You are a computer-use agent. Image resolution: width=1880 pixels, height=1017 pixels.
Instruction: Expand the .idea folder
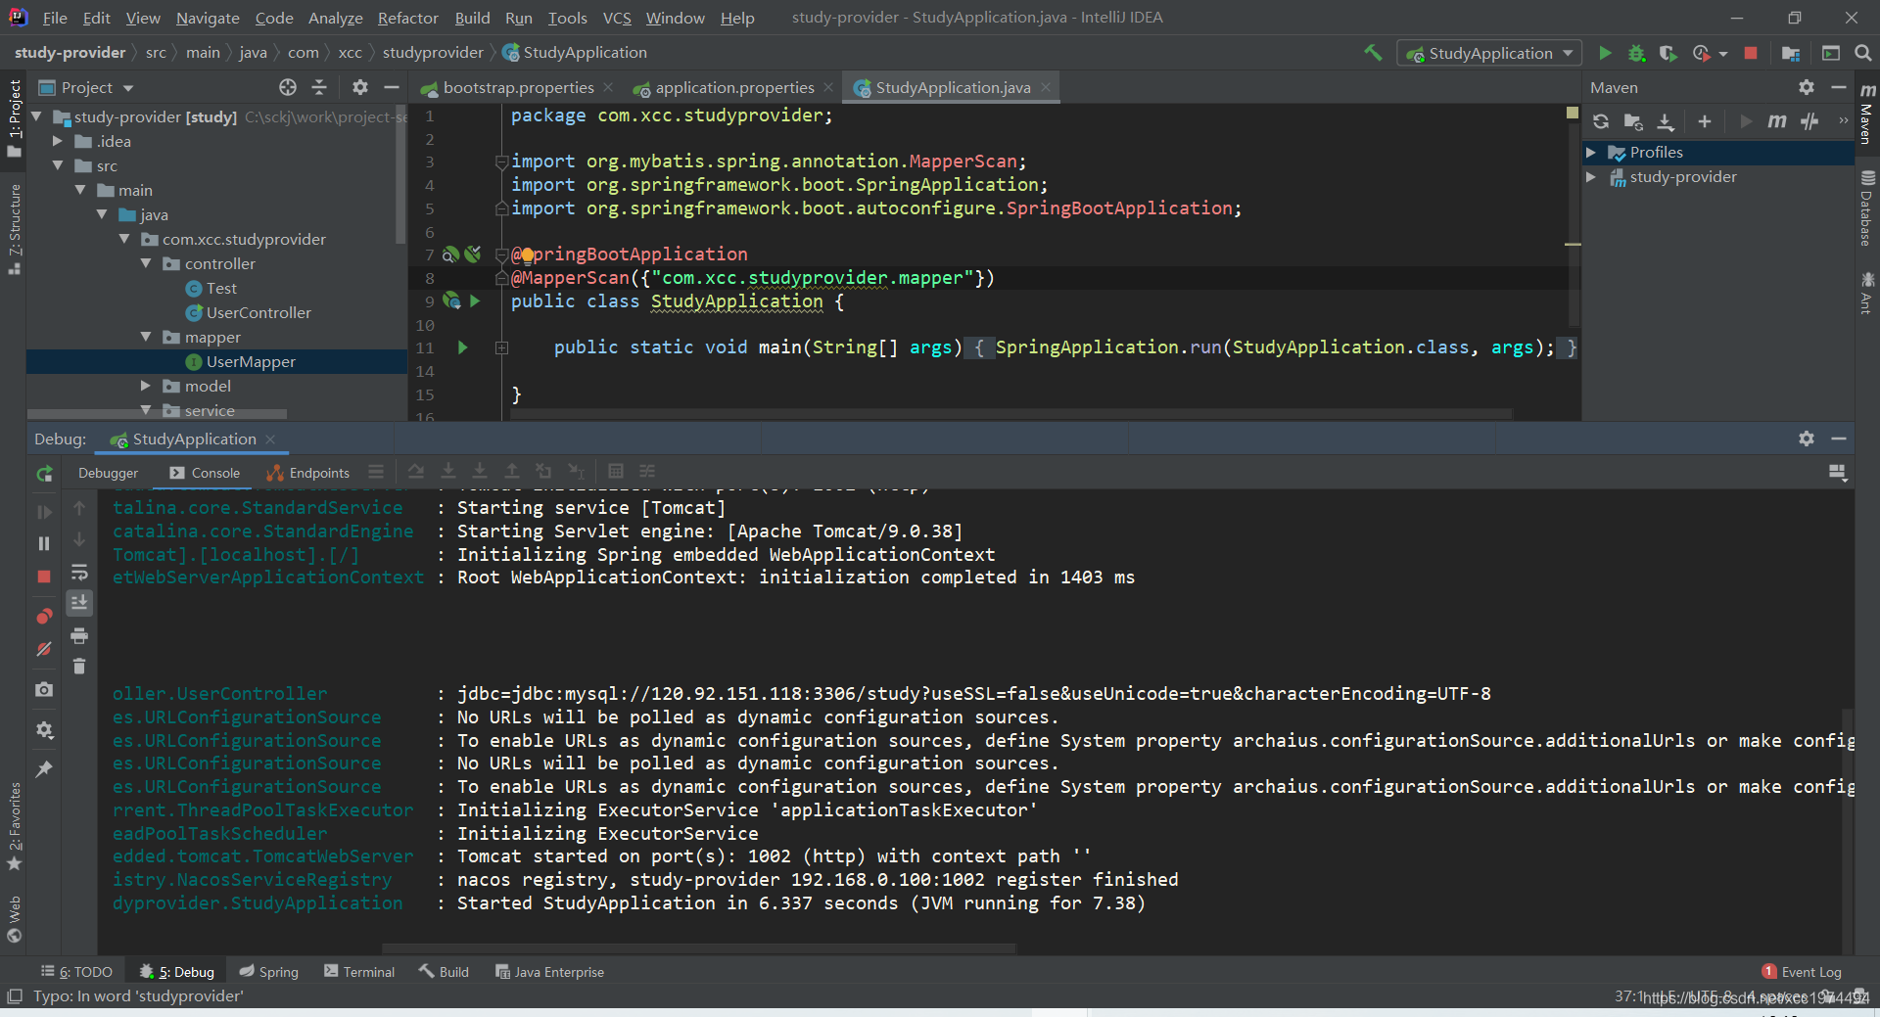(x=59, y=141)
